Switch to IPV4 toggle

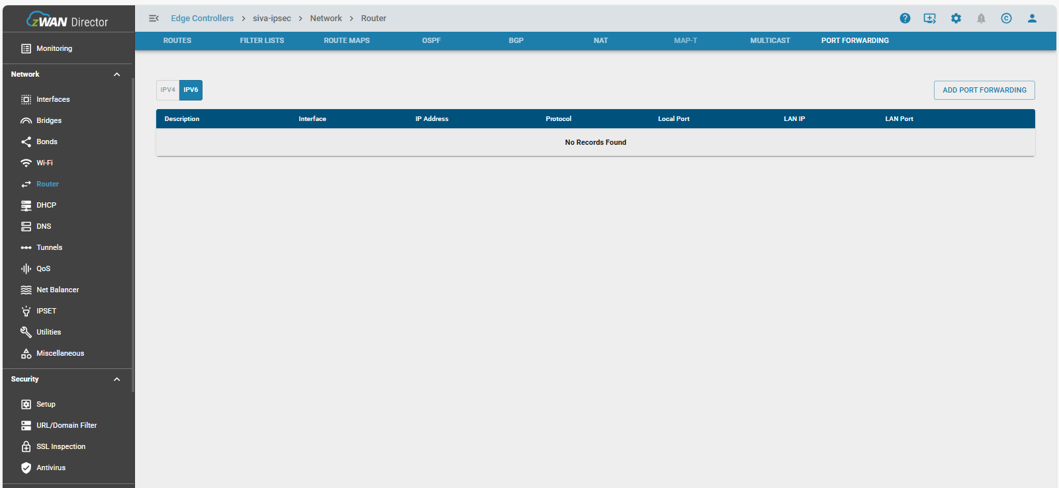pos(167,90)
